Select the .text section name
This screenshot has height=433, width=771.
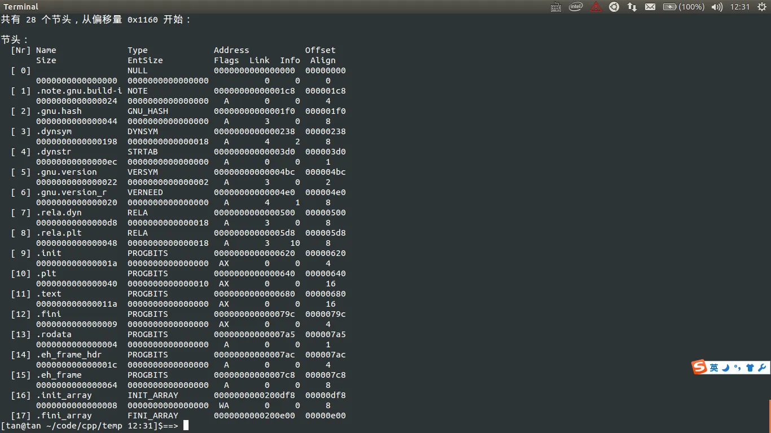[x=49, y=294]
